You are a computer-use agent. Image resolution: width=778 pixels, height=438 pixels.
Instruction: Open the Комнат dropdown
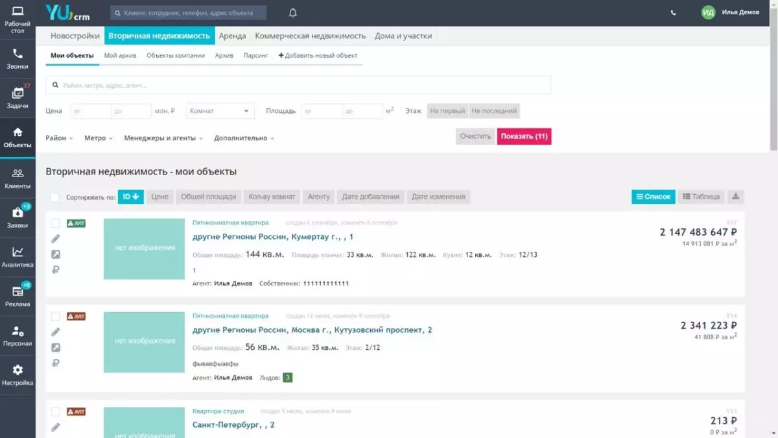pos(220,111)
